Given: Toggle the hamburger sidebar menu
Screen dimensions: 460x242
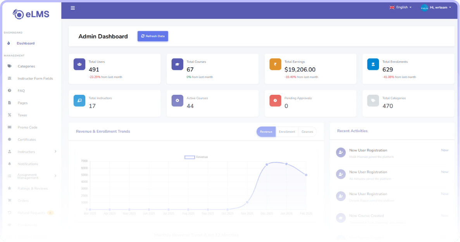Looking at the screenshot, I should (x=73, y=8).
